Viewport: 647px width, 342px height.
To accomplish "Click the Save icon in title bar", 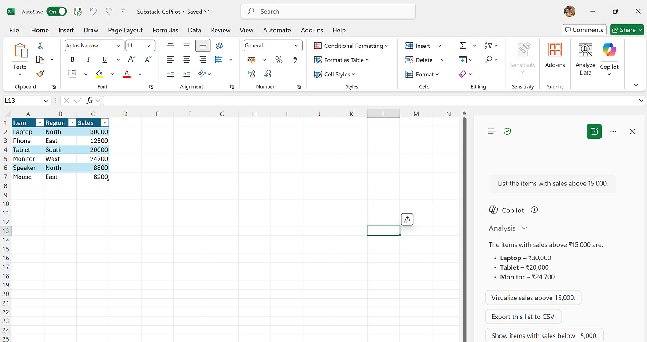I will click(x=77, y=12).
